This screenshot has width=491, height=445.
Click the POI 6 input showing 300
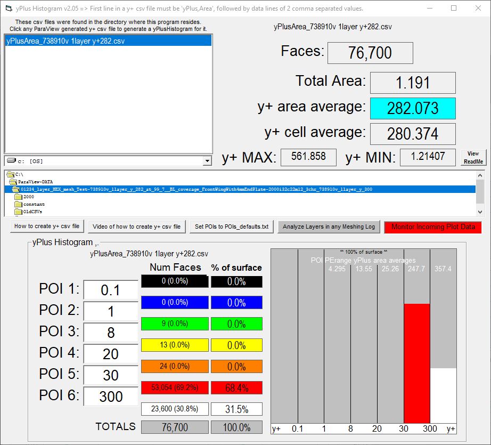tap(111, 396)
